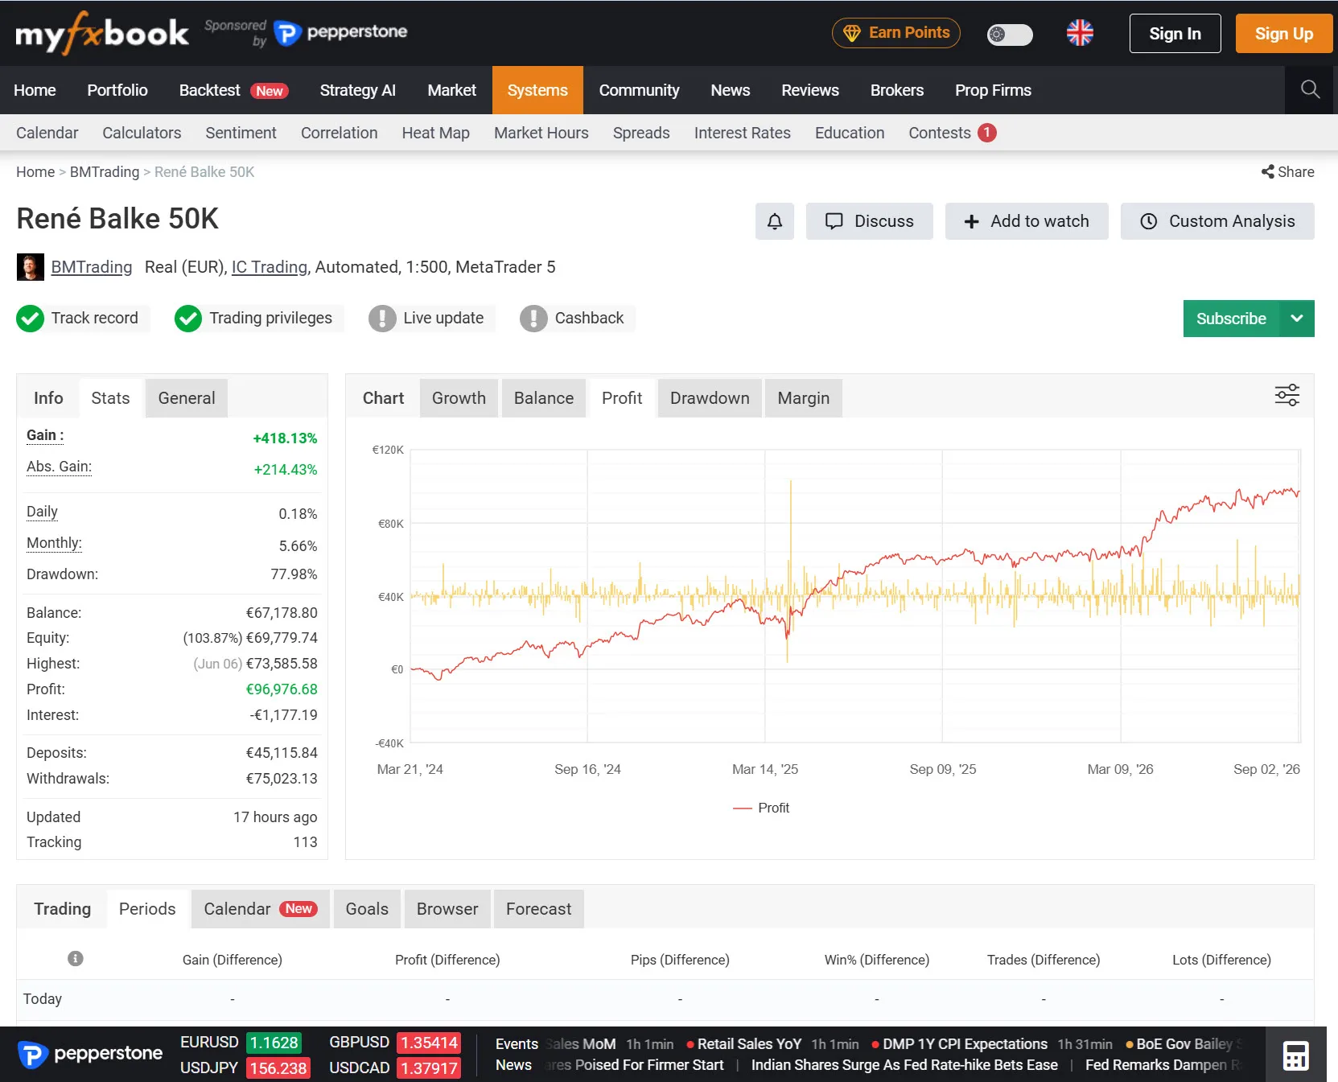This screenshot has width=1338, height=1082.
Task: Open the Brokers menu item
Action: tap(897, 90)
